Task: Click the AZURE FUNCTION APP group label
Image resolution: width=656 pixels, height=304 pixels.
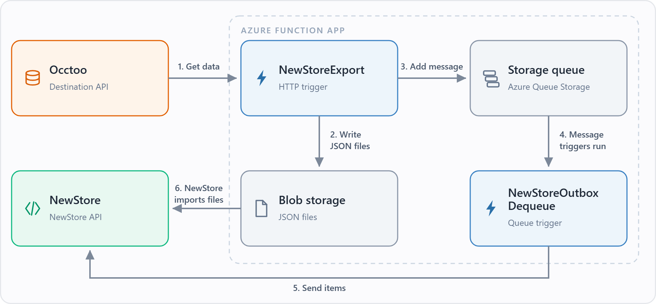Action: click(x=293, y=30)
